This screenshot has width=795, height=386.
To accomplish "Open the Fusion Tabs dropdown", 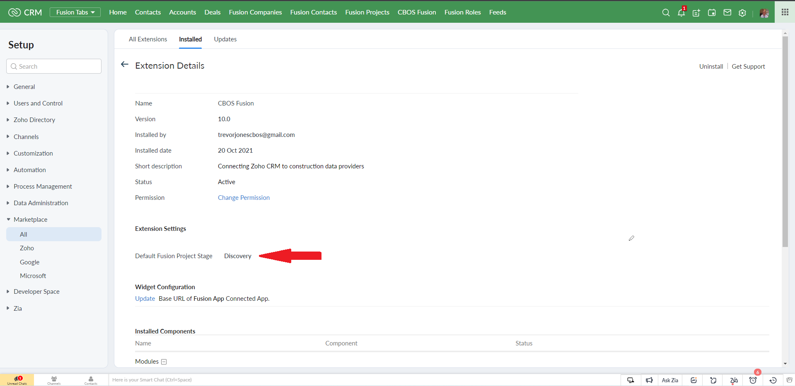I will click(x=75, y=12).
